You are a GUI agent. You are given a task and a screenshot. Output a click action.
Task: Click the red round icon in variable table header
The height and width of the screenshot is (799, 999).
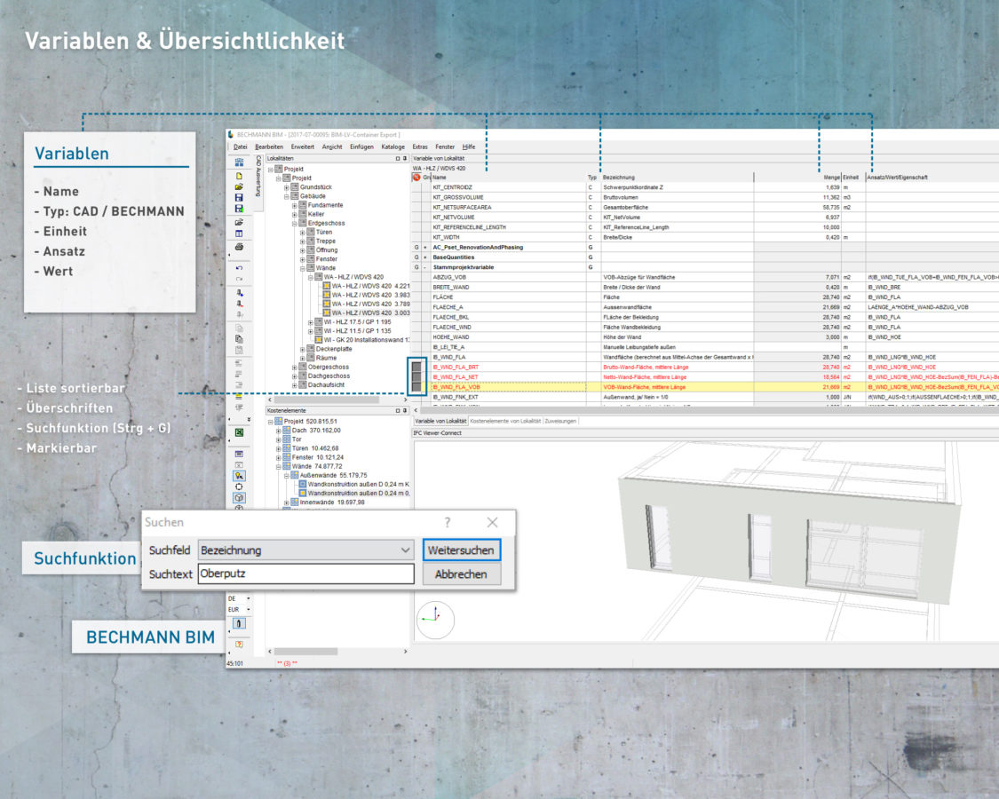point(416,178)
